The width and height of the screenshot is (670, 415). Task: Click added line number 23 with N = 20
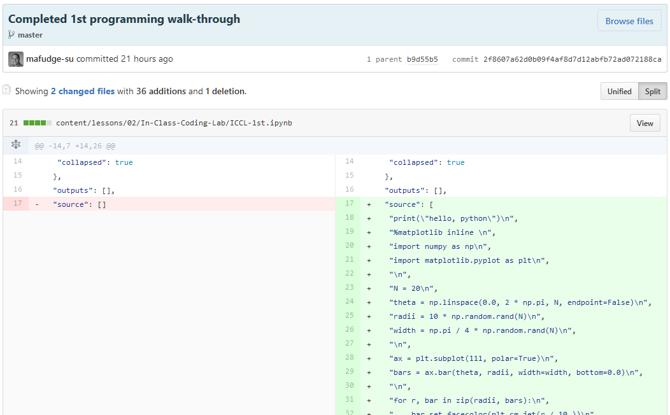tap(348, 288)
